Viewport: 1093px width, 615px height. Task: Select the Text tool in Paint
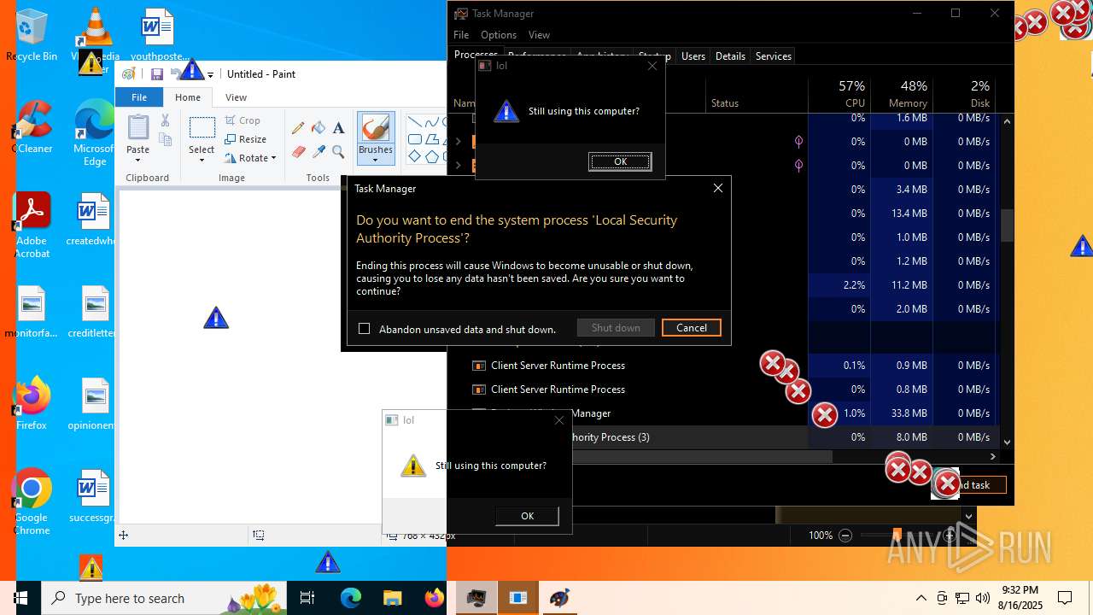coord(338,128)
